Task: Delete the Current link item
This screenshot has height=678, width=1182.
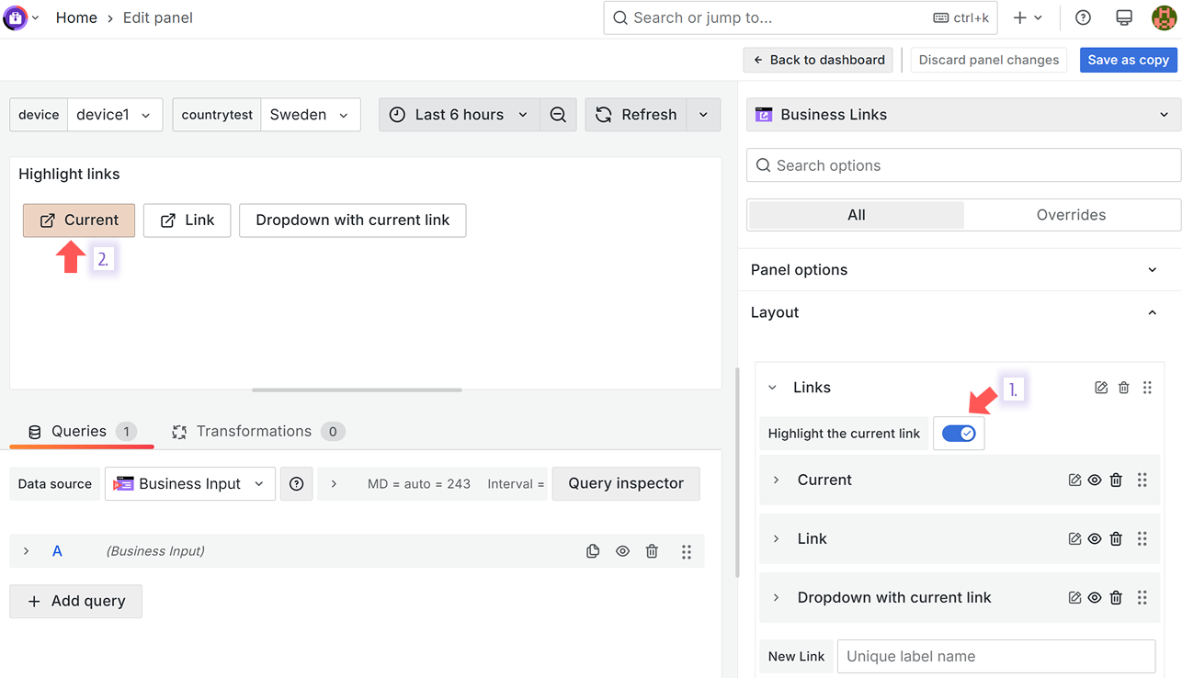Action: click(x=1116, y=480)
